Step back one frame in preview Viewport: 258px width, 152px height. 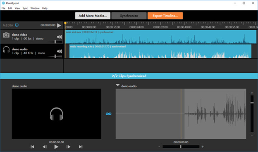(44, 147)
